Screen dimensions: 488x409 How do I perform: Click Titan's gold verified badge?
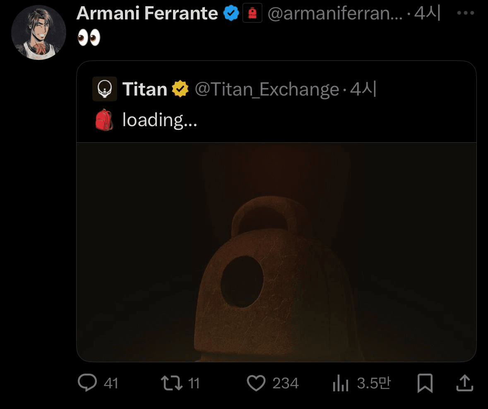click(180, 89)
